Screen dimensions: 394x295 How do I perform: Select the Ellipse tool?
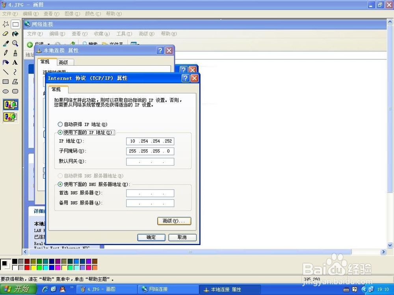pyautogui.click(x=6, y=91)
